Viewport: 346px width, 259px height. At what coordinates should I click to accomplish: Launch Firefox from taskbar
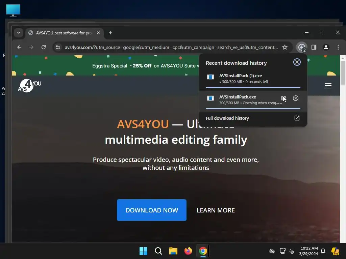[x=188, y=251]
